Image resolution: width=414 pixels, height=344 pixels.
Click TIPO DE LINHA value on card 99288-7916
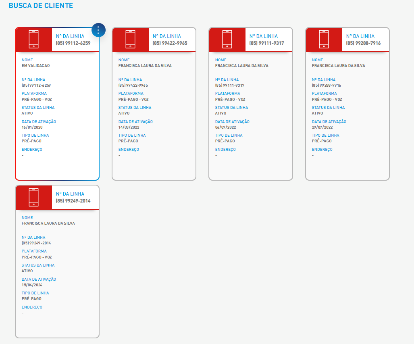[x=322, y=141]
